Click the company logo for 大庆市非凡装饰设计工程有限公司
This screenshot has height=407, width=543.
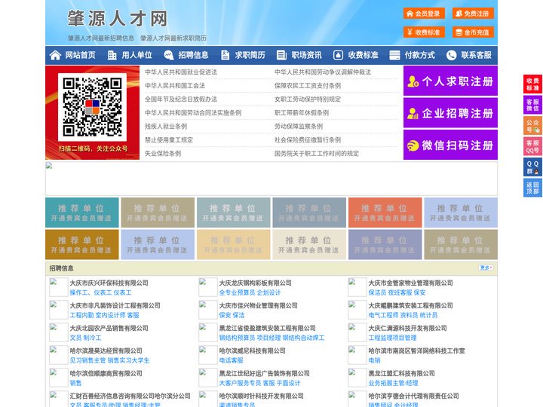tap(59, 310)
